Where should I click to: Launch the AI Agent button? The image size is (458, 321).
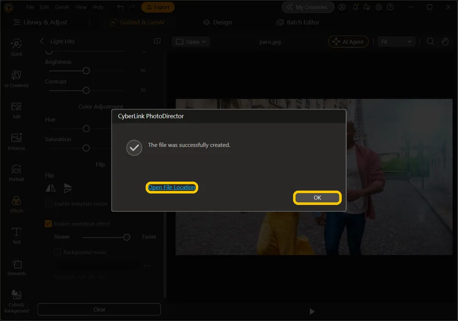(349, 42)
